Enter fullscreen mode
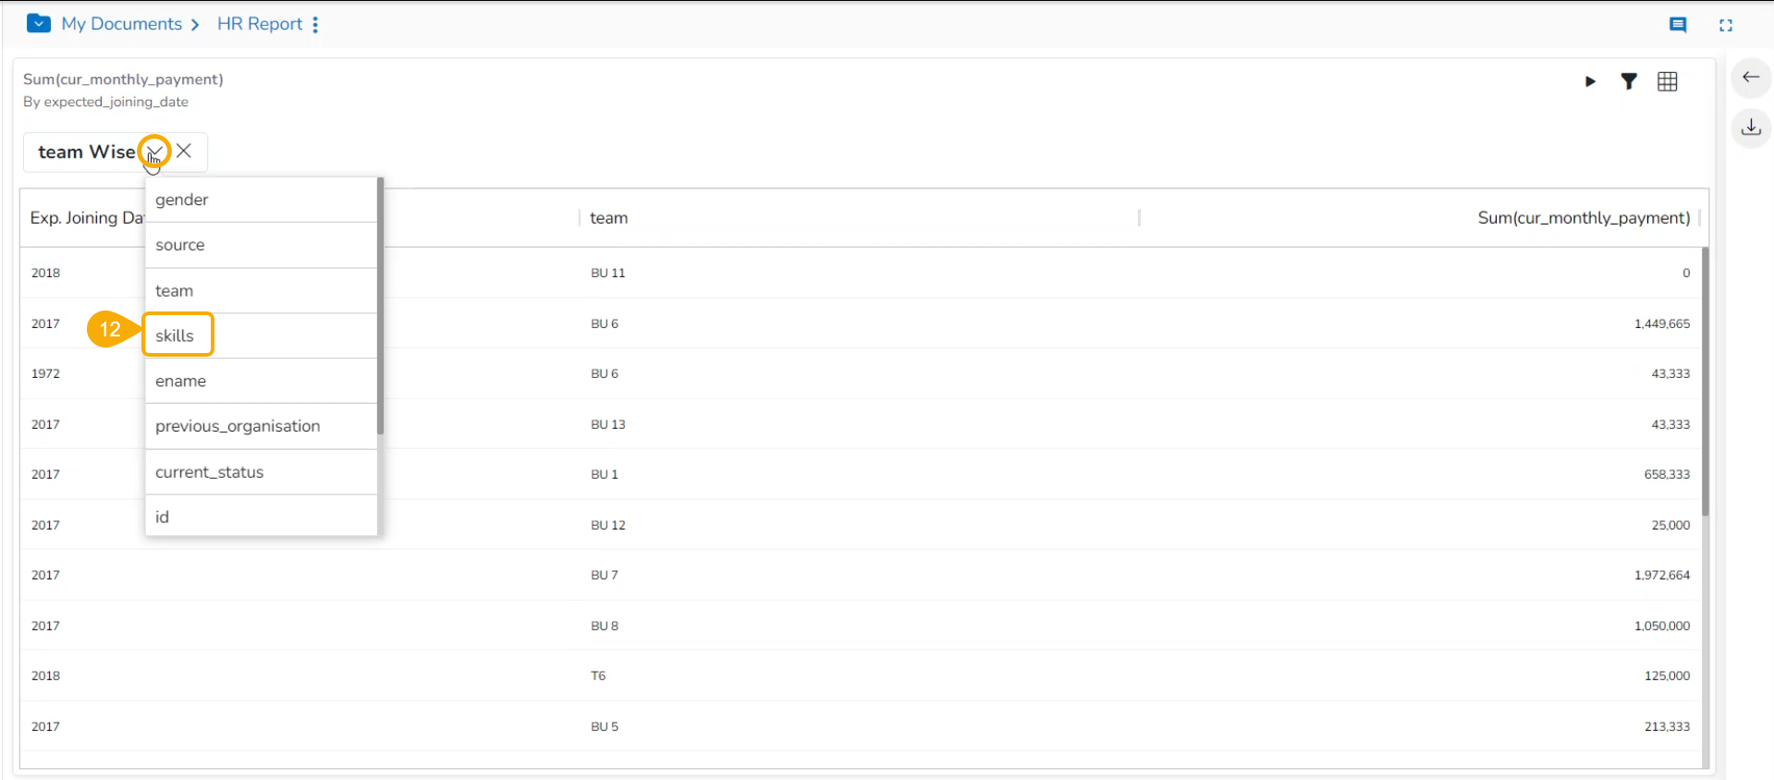 coord(1725,25)
